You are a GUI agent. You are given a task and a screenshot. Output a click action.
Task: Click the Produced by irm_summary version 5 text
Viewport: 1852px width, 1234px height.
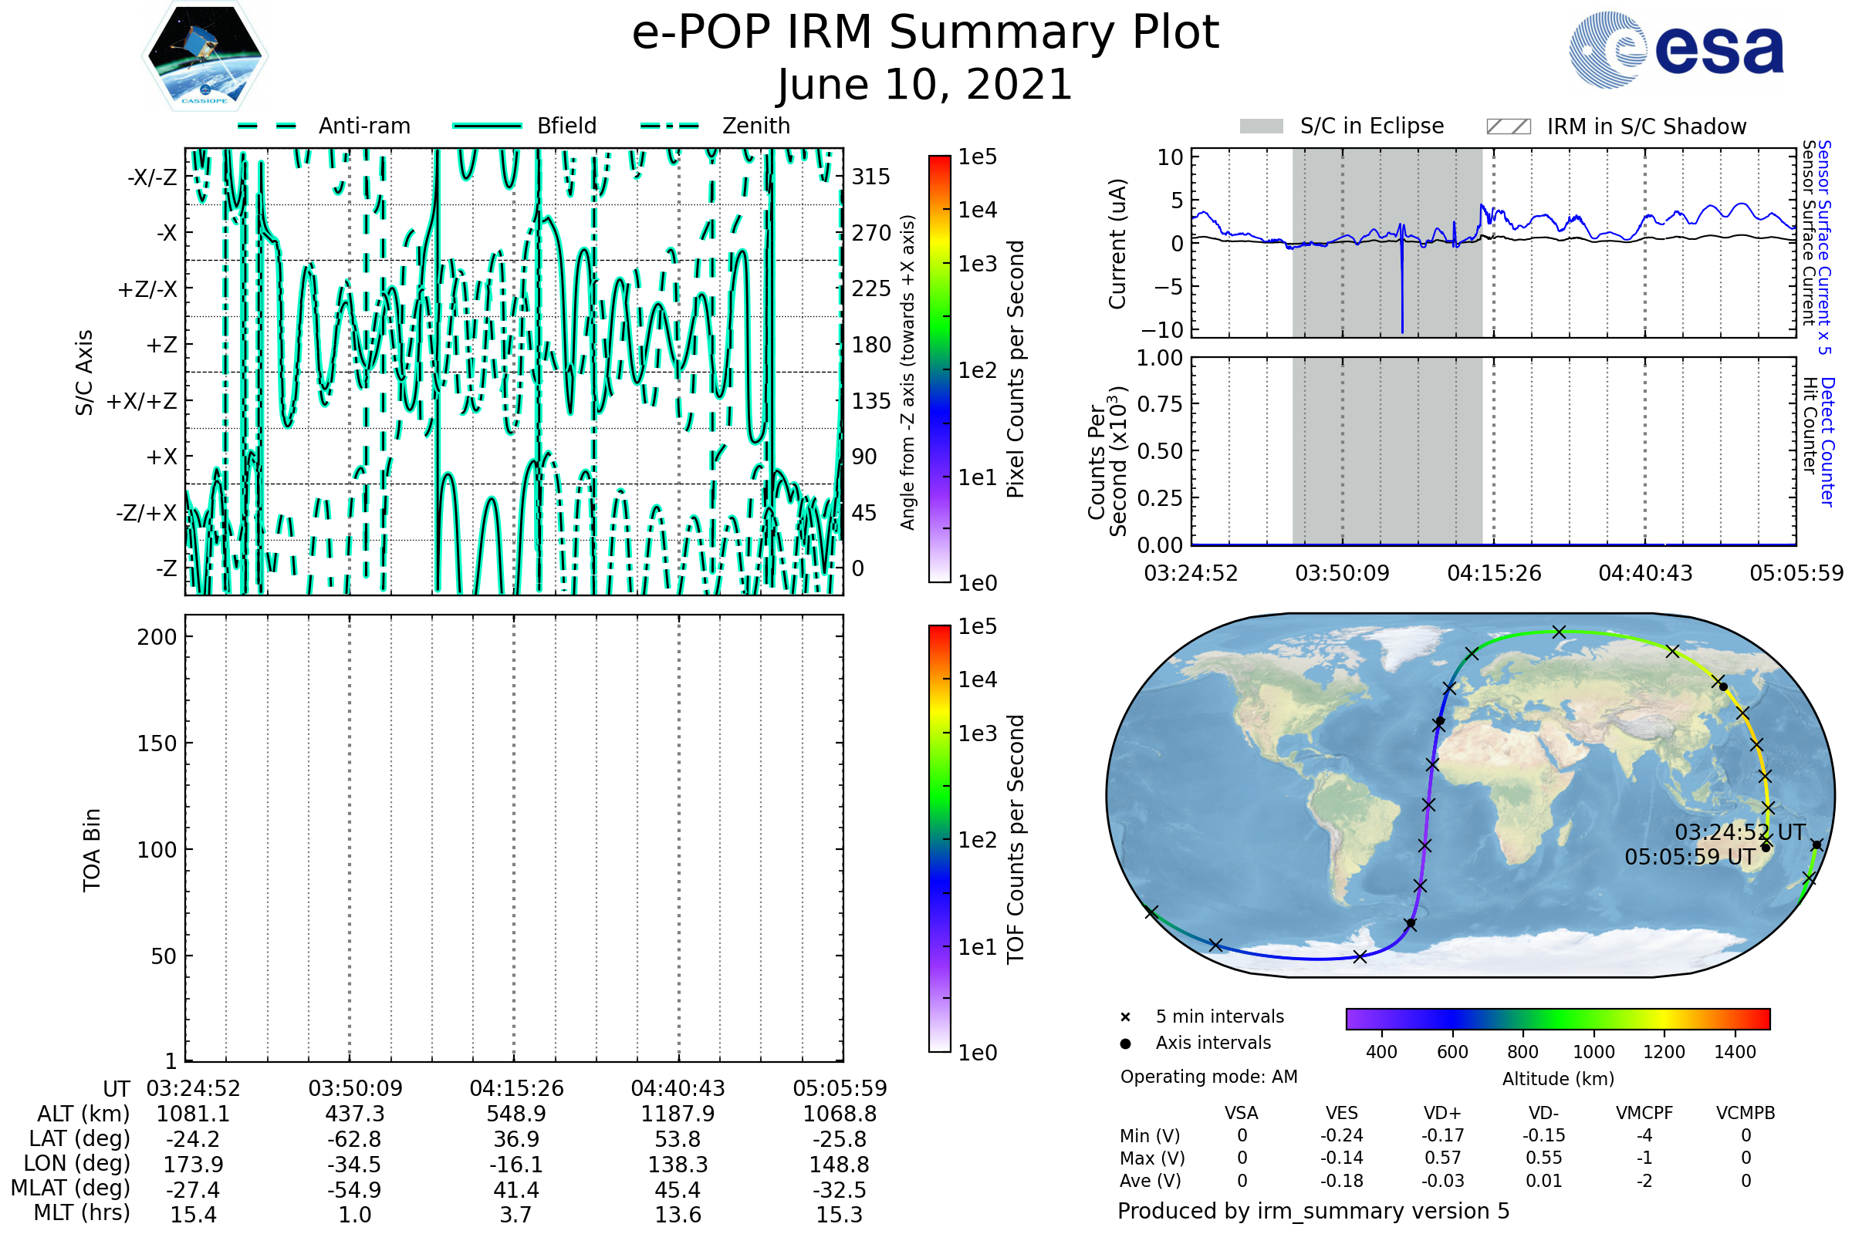click(x=1313, y=1211)
